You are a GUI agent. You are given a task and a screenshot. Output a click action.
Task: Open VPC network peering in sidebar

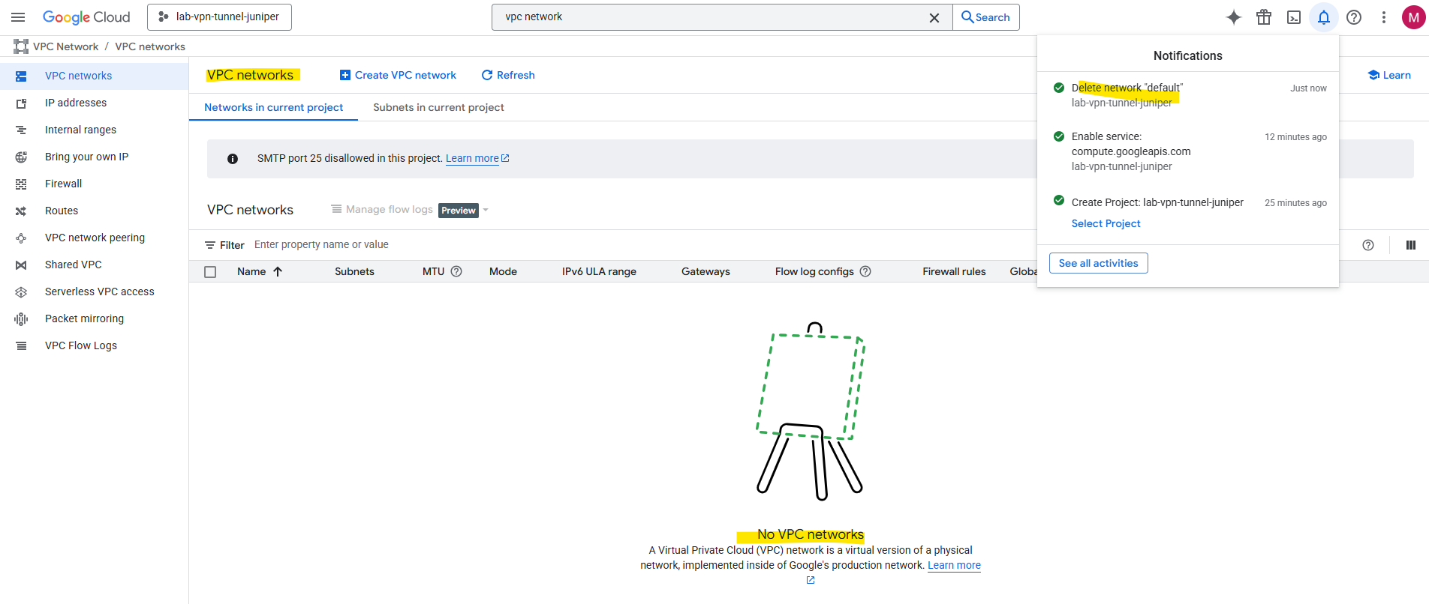[94, 238]
